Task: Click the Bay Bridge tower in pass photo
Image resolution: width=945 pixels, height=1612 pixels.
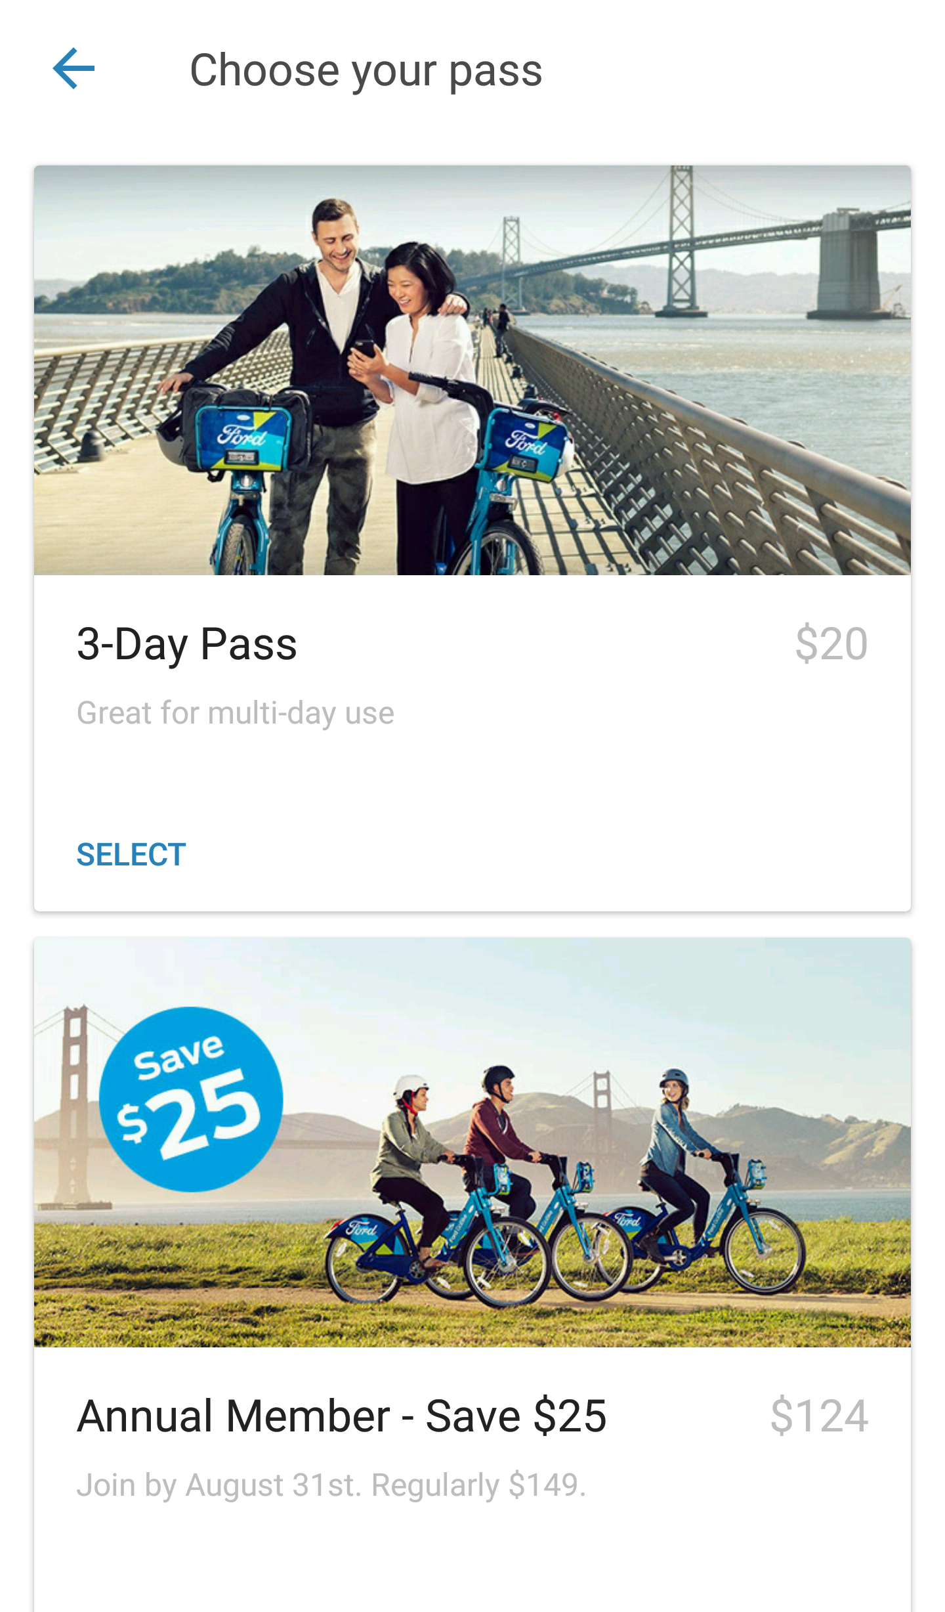Action: click(681, 243)
